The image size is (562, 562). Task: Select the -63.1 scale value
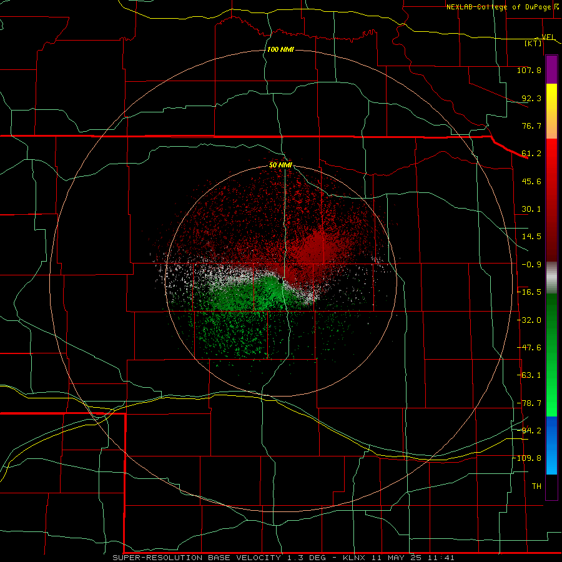pyautogui.click(x=529, y=375)
